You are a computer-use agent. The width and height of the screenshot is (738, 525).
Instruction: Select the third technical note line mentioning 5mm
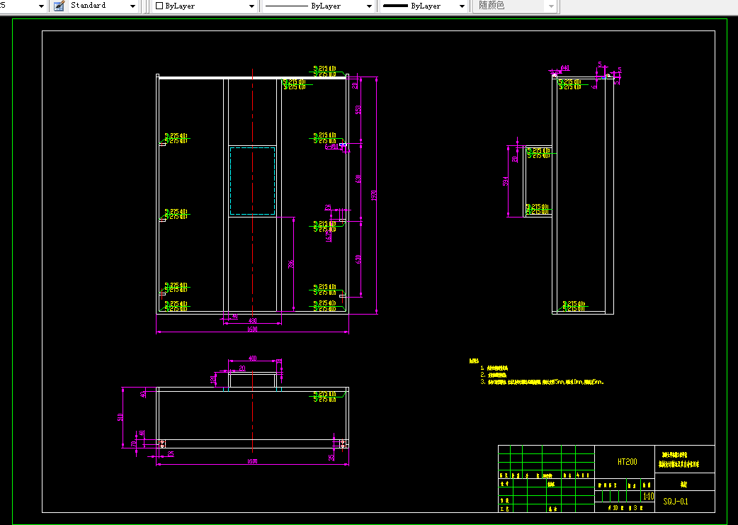pyautogui.click(x=543, y=382)
